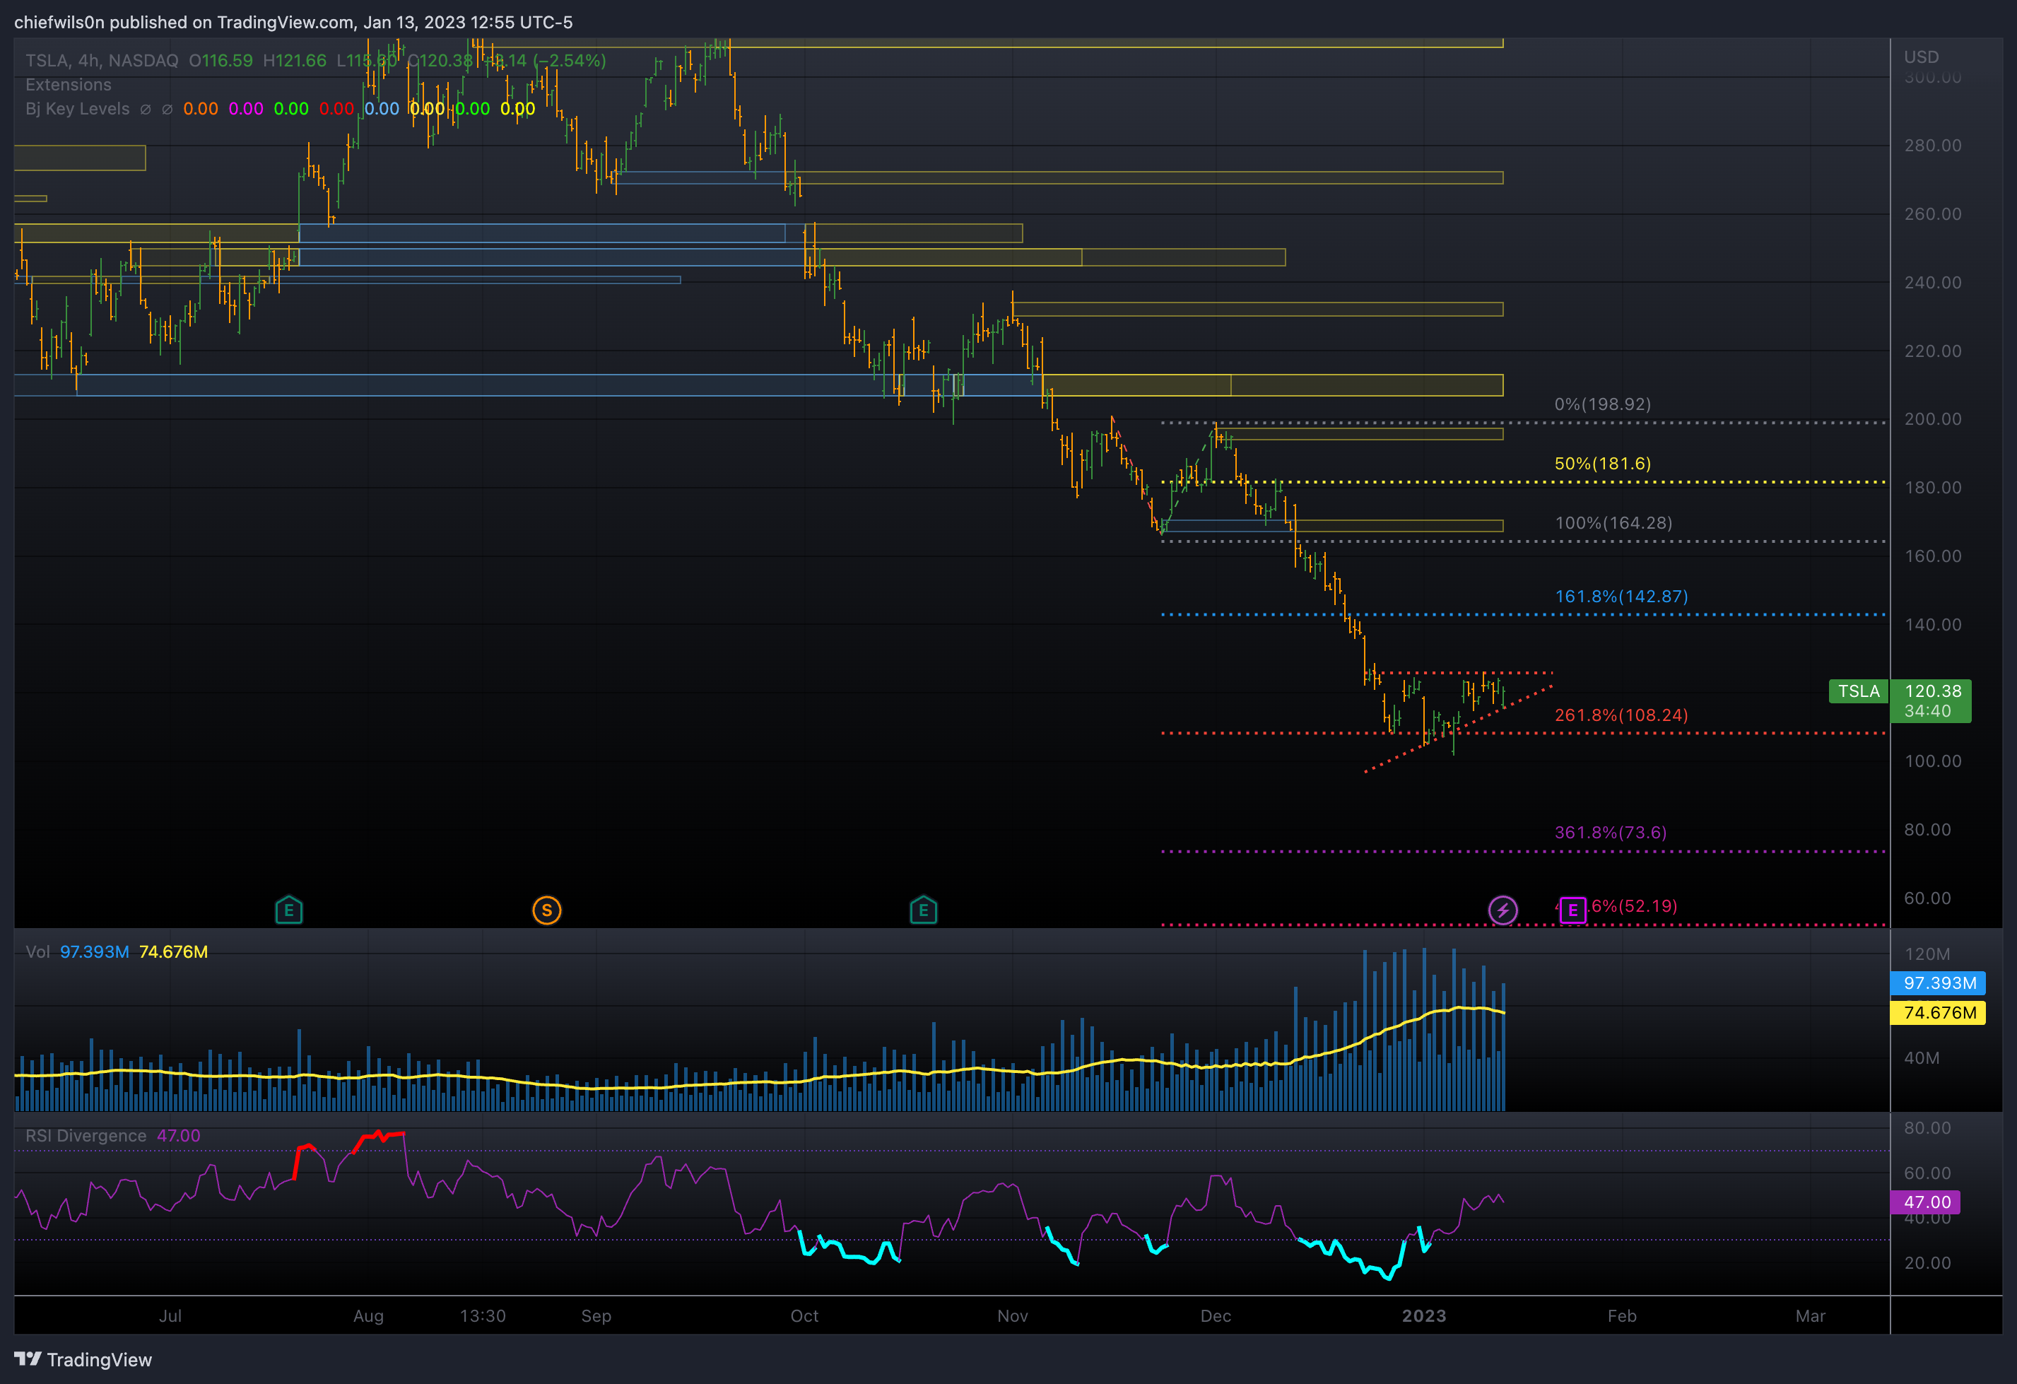Click the Mar label on time axis
The image size is (2017, 1384).
(1809, 1315)
